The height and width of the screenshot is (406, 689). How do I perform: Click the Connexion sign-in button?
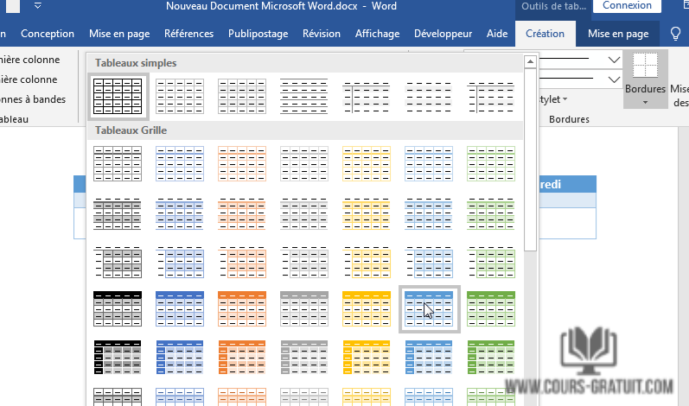[x=627, y=5]
